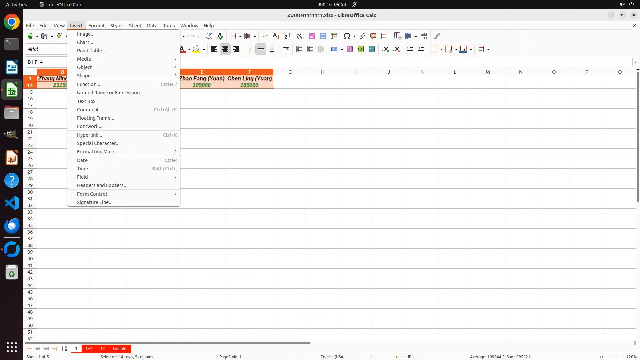
Task: Click the Insert Special Character omega icon
Action: click(347, 36)
